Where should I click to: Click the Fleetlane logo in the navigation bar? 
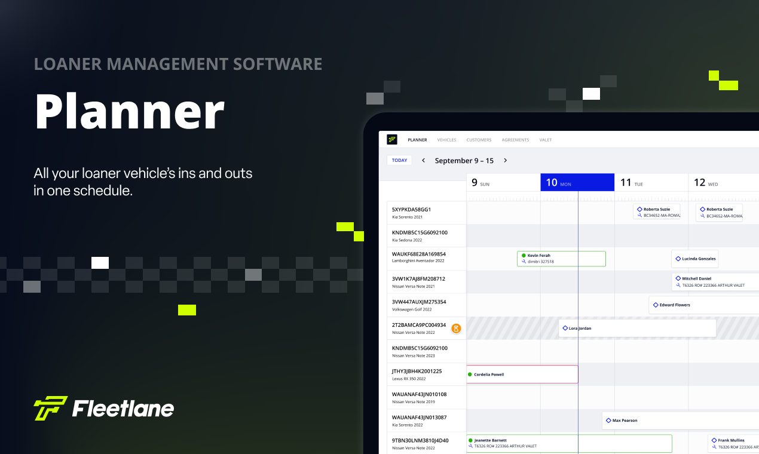click(x=392, y=139)
